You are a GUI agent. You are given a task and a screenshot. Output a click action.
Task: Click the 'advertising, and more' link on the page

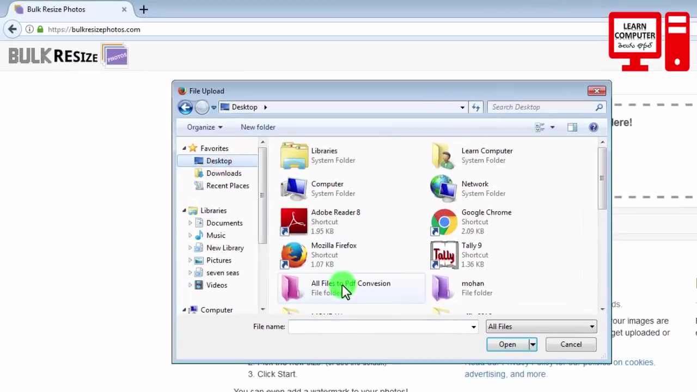505,374
